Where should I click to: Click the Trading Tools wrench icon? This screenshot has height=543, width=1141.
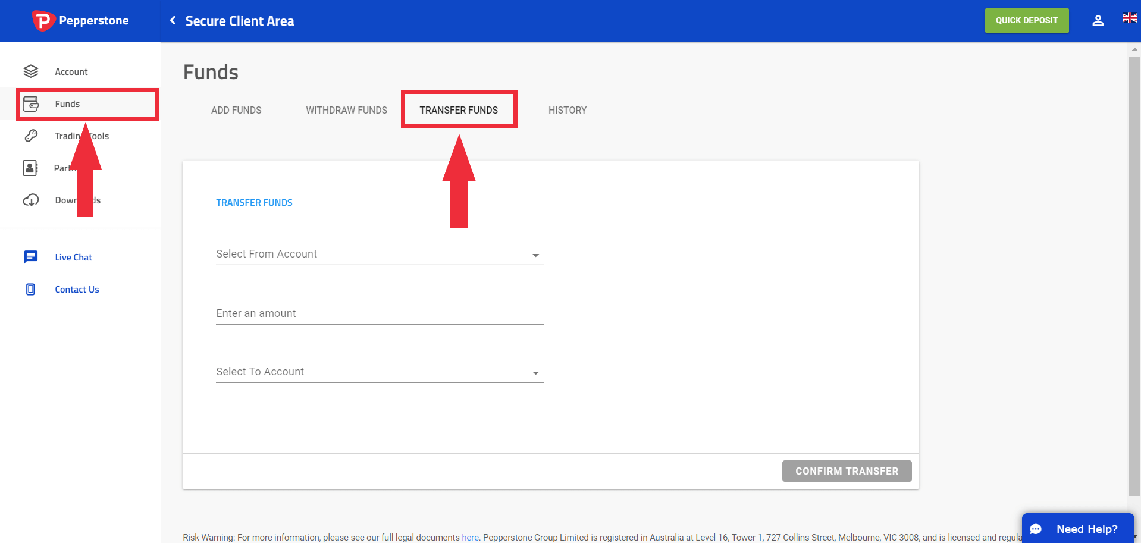coord(31,136)
